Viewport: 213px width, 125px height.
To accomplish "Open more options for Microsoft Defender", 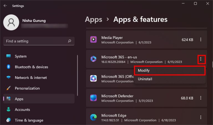I will tap(201, 98).
